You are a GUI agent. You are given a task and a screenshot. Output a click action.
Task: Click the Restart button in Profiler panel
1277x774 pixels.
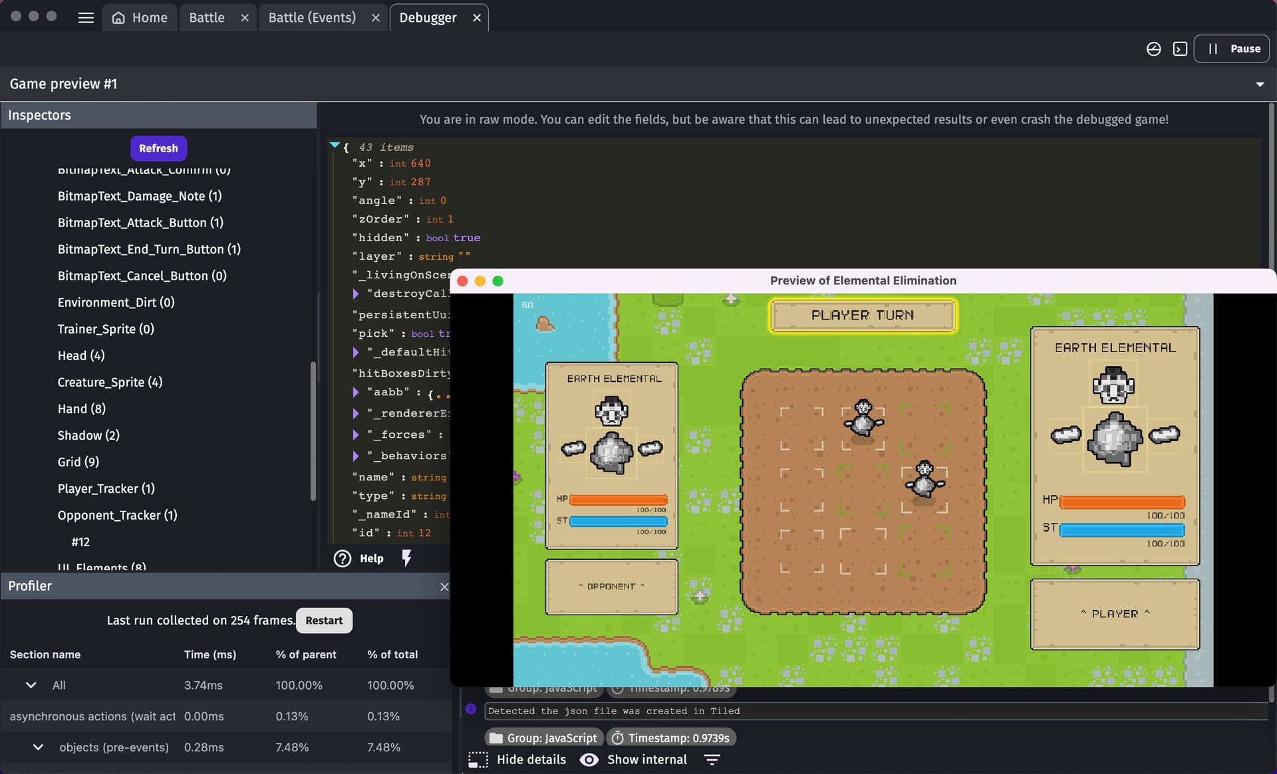[x=324, y=620]
